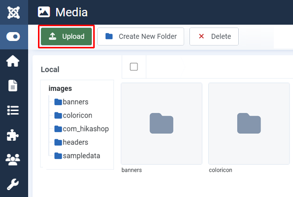Open the com_hikashop folder in tree
This screenshot has height=197, width=293.
(x=81, y=129)
